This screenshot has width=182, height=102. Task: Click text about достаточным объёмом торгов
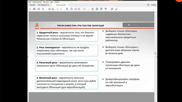tap(122, 50)
